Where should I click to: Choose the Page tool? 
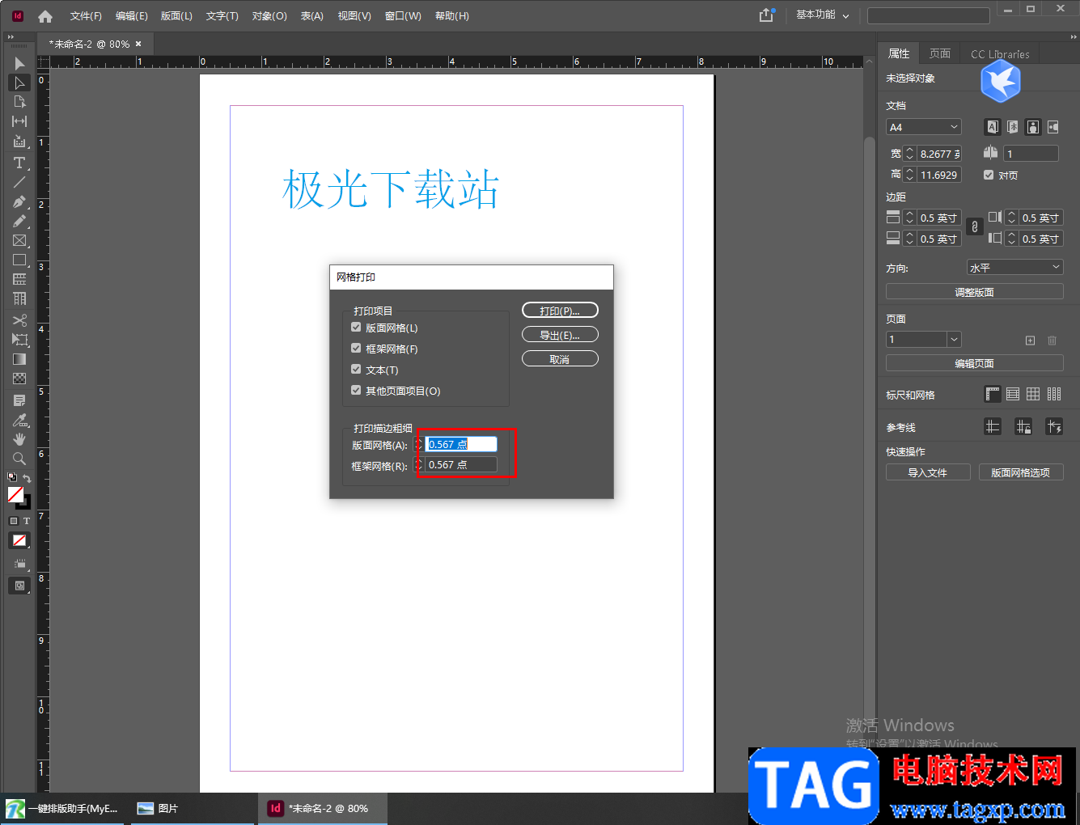coord(19,102)
